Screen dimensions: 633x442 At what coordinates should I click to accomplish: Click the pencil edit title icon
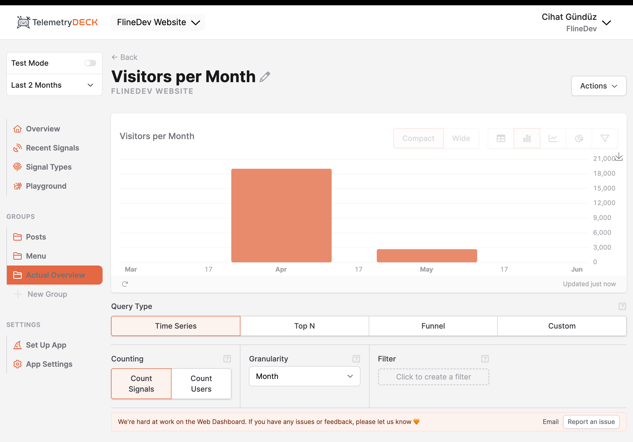[x=265, y=77]
